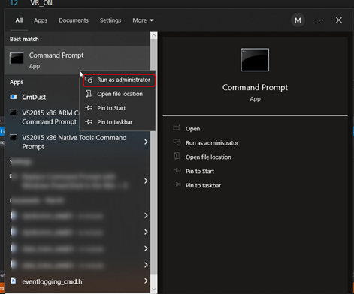Expand VS2015 x86 Native Tools Command Prompt arrow

[x=146, y=142]
